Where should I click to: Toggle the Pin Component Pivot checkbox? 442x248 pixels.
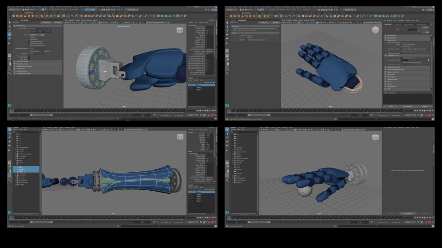click(29, 42)
